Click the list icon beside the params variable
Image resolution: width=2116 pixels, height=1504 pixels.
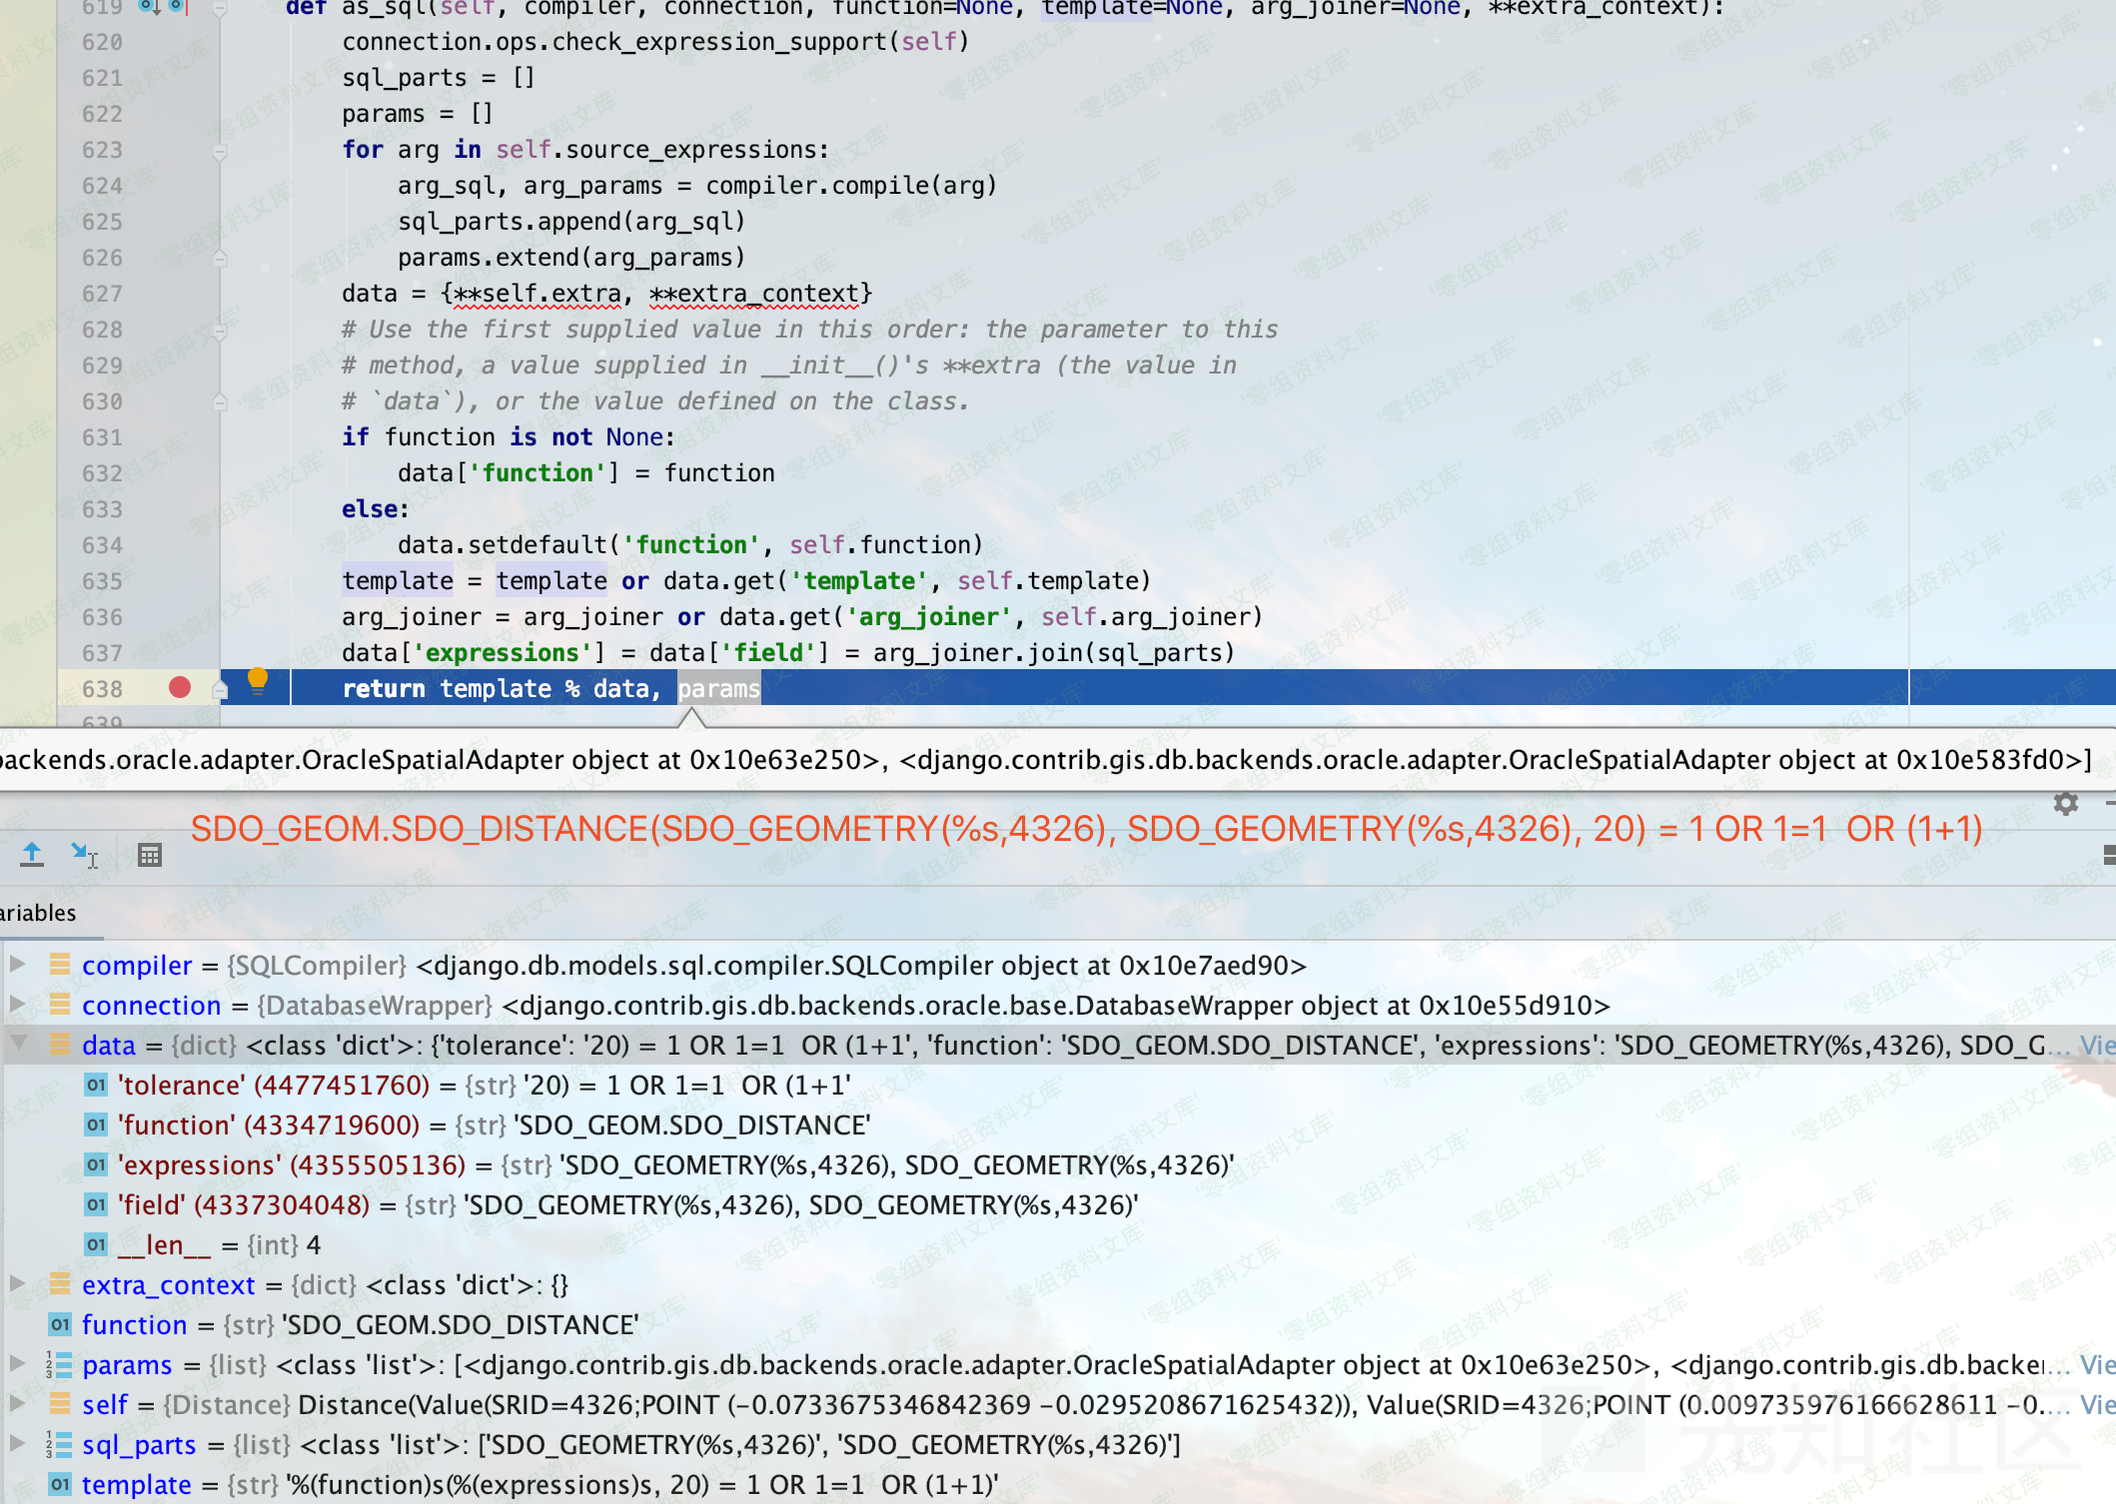(60, 1364)
